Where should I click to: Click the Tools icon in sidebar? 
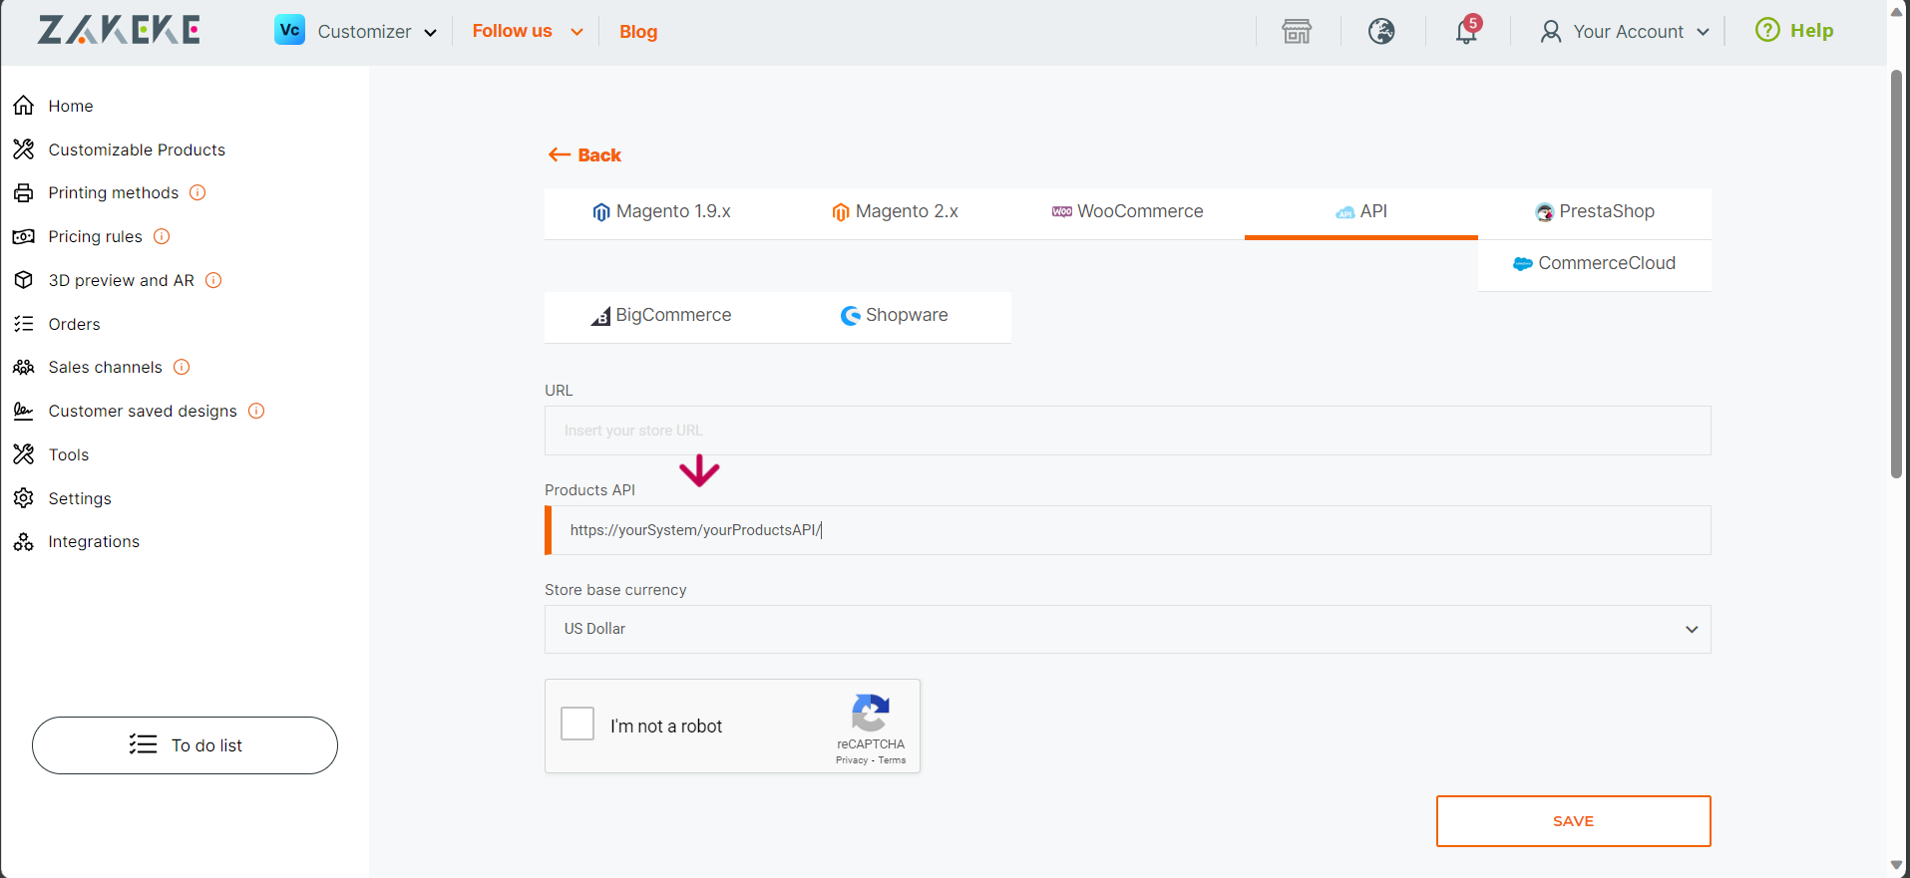click(24, 454)
